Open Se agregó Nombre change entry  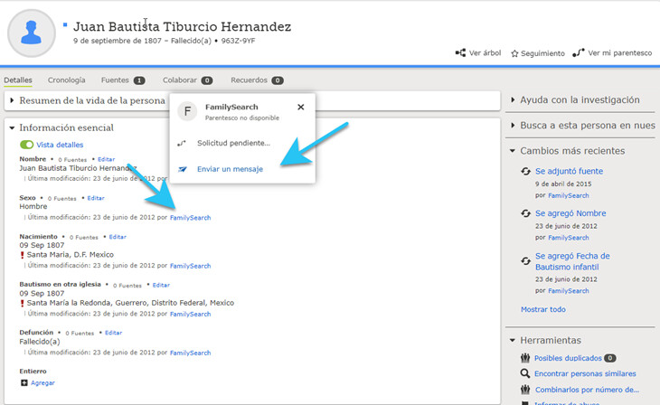click(x=570, y=213)
